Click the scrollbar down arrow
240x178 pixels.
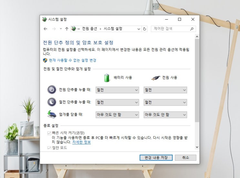tap(197, 147)
